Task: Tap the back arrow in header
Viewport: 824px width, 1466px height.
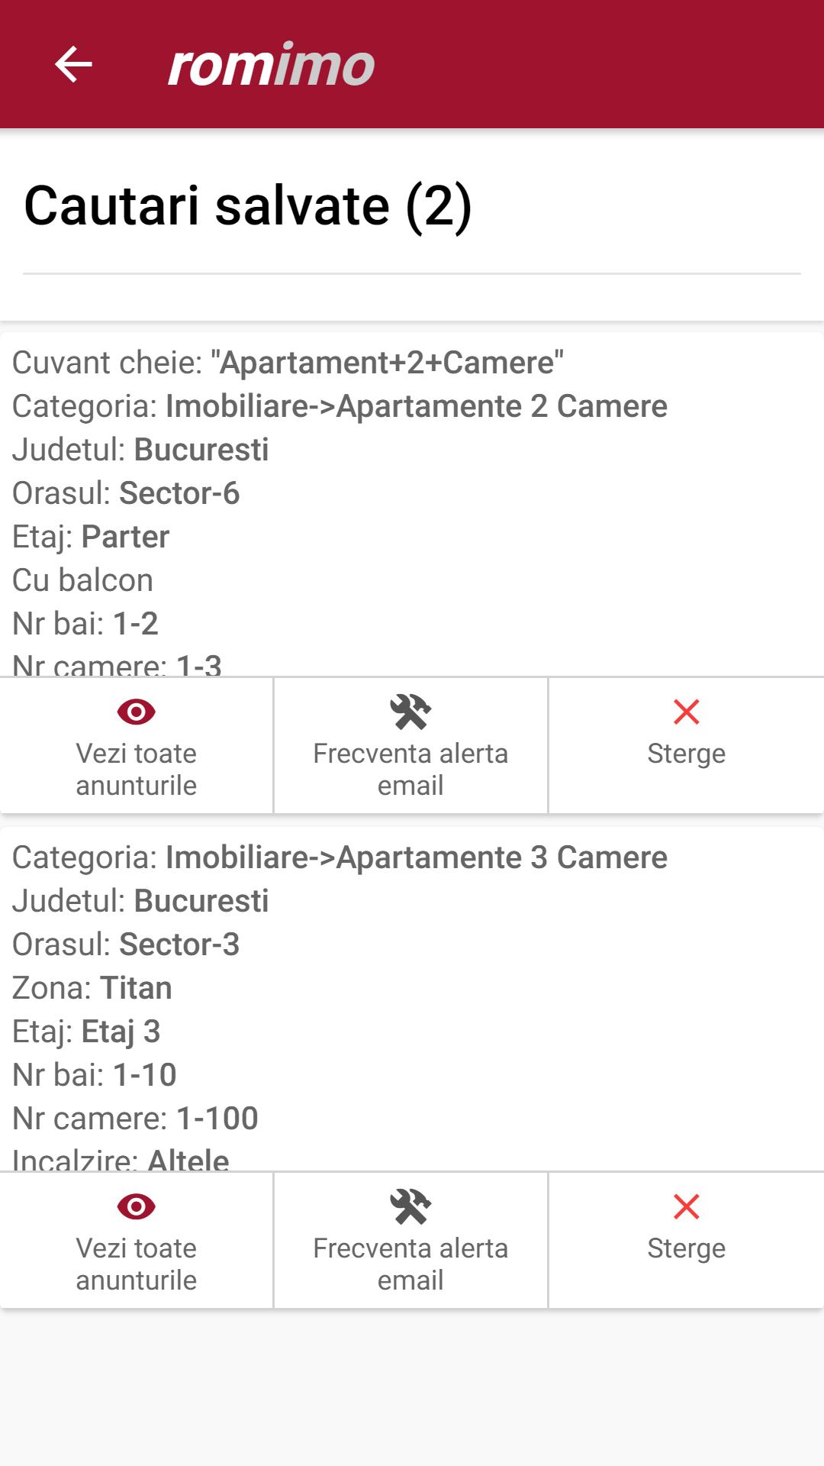Action: tap(73, 64)
